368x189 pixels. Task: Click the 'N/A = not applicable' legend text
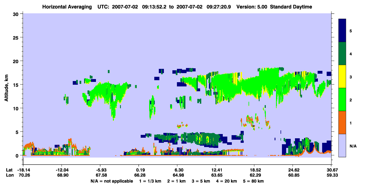112,181
